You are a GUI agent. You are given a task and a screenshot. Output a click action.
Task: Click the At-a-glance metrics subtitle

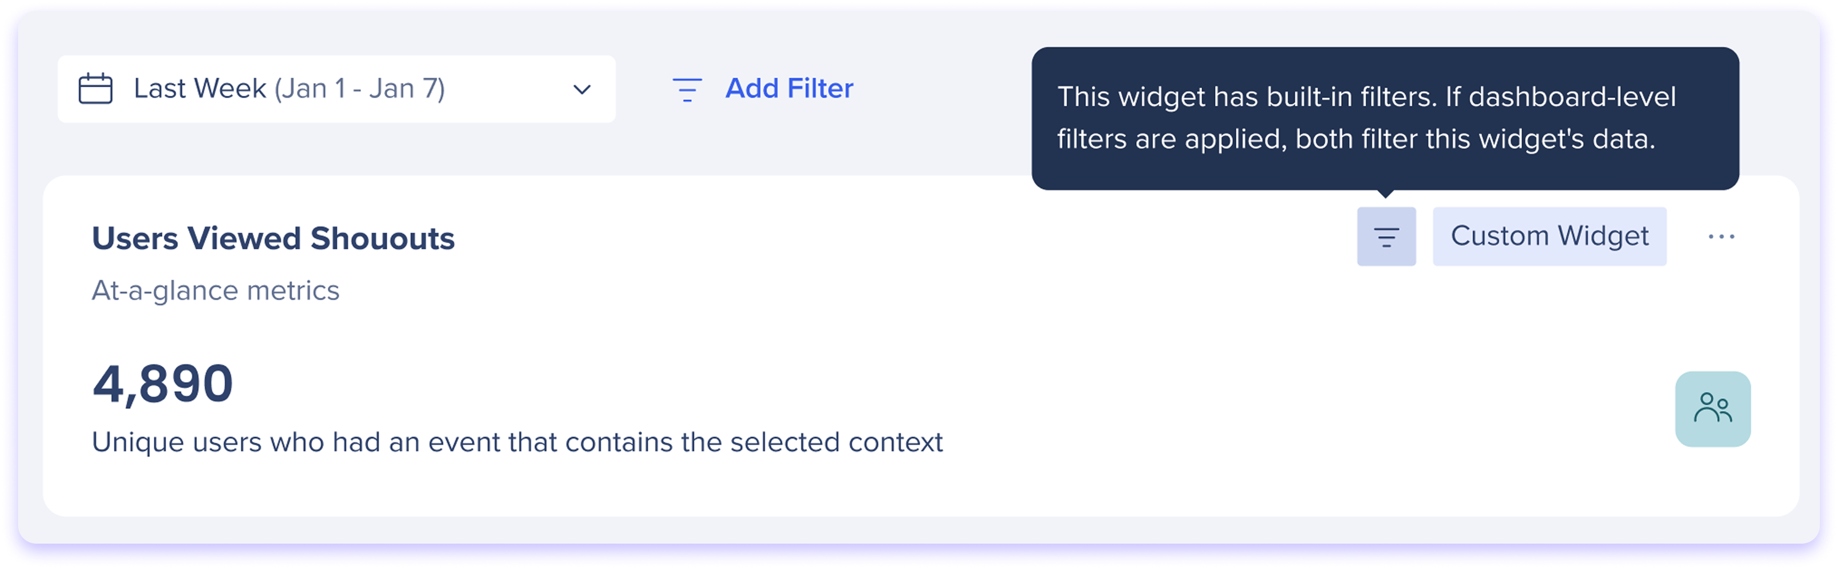(216, 291)
